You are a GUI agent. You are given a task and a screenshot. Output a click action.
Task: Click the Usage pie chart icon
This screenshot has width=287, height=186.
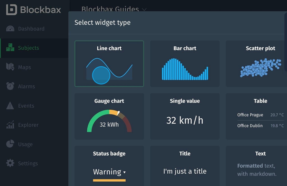10,144
